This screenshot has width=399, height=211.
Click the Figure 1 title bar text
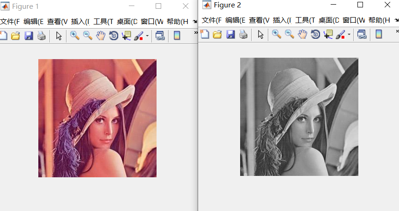coord(25,6)
